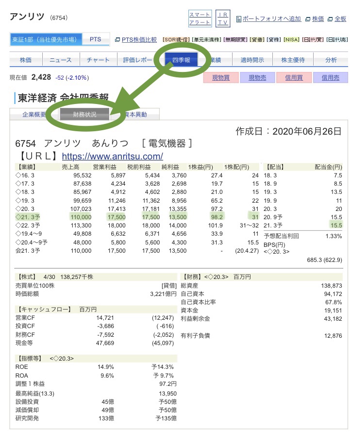Click the BPS value 685.3 (622.9)
The image size is (351, 434).
point(324,260)
